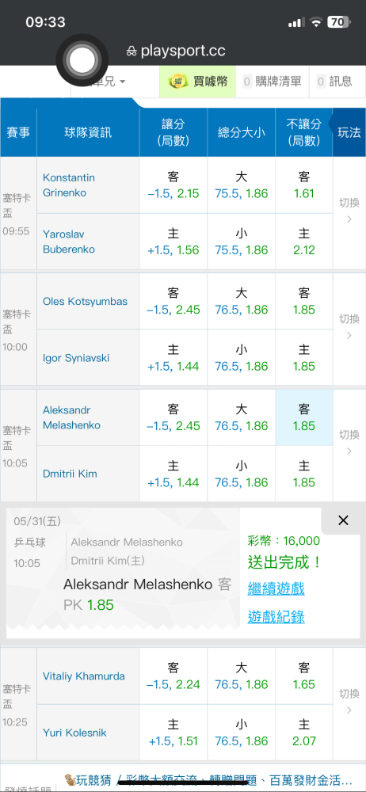Select 客 1.61 for Konstantin Grinenko
This screenshot has height=792, width=366.
click(x=304, y=185)
